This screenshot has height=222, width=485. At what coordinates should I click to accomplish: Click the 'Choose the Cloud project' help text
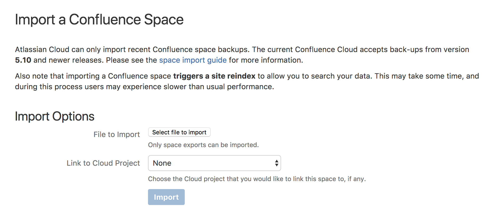(x=257, y=179)
